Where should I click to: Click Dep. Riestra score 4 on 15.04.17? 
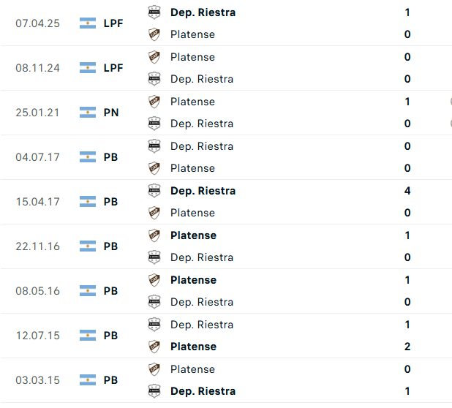pos(407,191)
